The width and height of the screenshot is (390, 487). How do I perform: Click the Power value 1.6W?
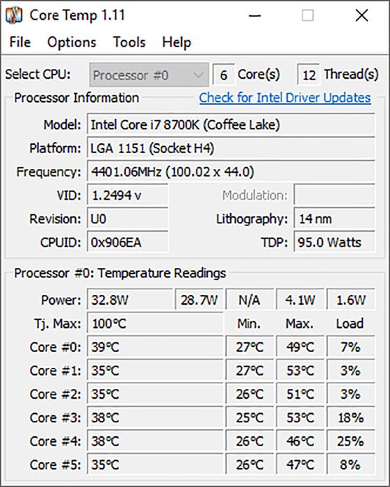(351, 300)
